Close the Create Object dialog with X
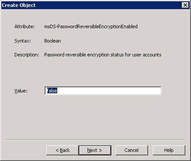The height and width of the screenshot is (161, 191). 185,5
